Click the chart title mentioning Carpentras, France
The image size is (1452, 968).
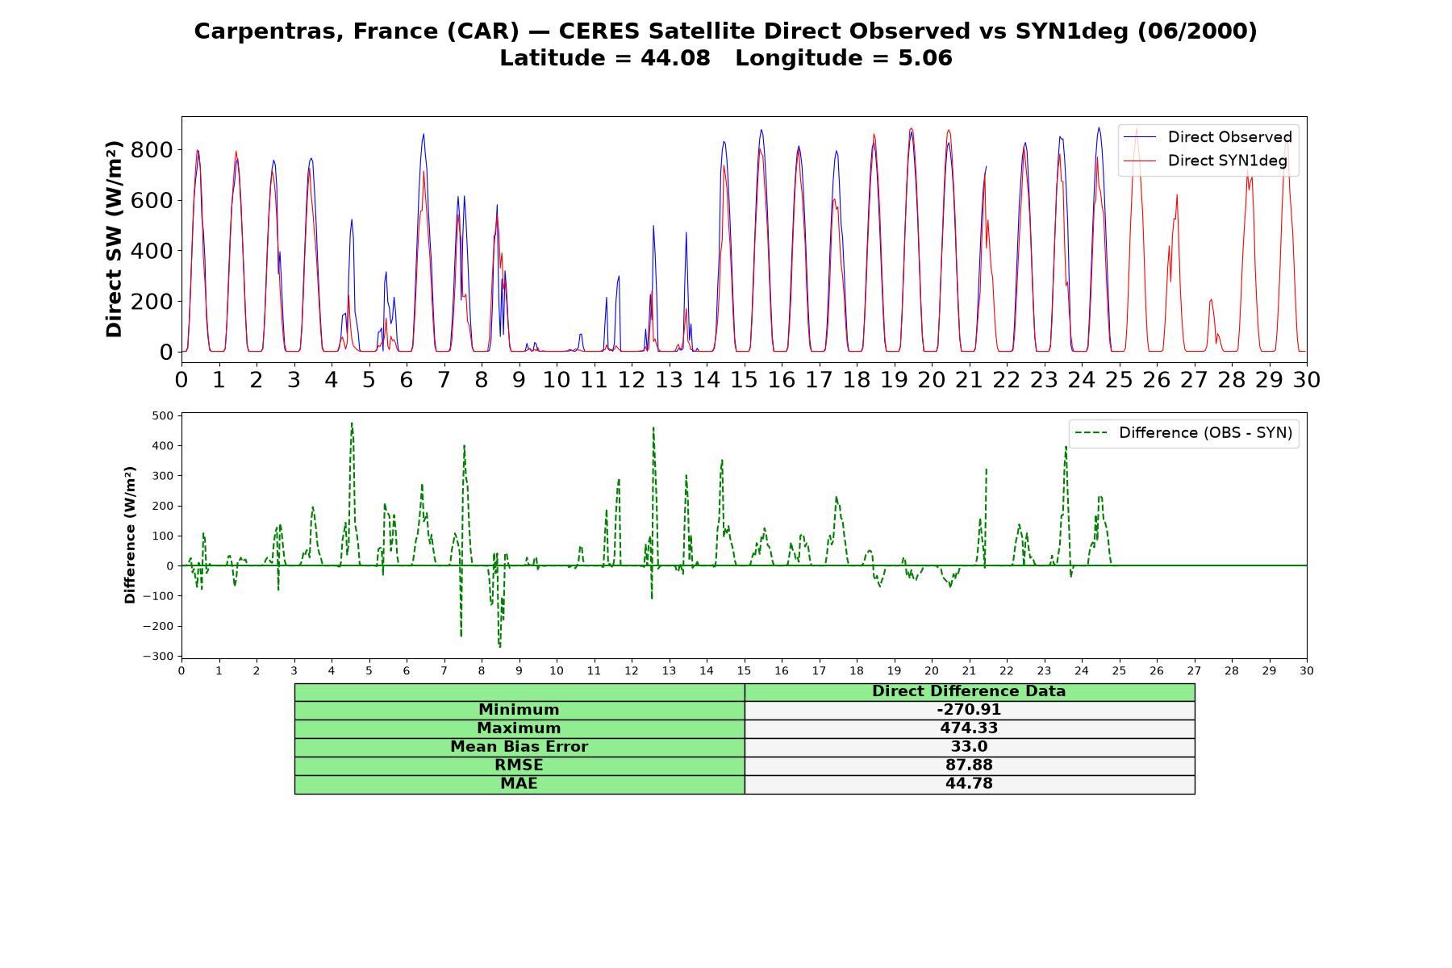pos(726,31)
